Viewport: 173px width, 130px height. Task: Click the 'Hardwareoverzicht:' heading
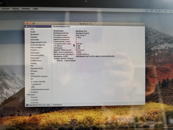(61, 27)
